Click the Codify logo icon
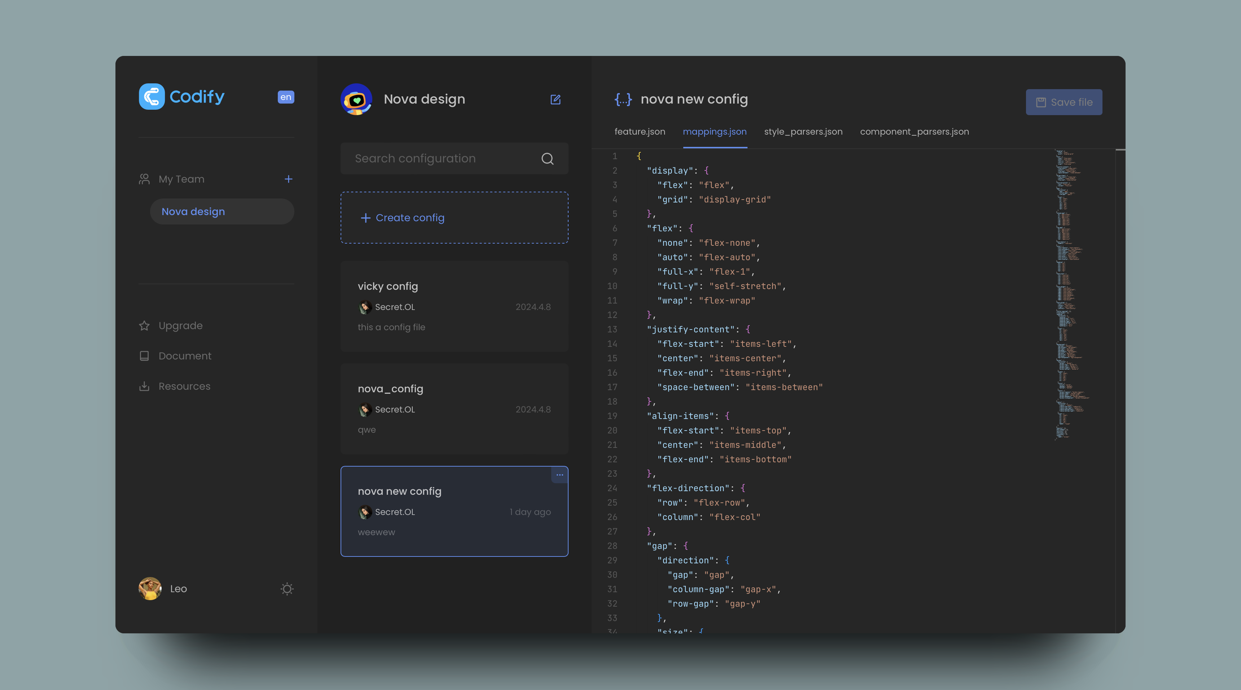The image size is (1241, 690). click(152, 96)
